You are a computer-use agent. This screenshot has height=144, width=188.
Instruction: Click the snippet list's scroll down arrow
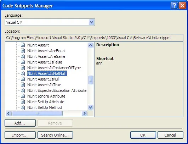point(90,107)
